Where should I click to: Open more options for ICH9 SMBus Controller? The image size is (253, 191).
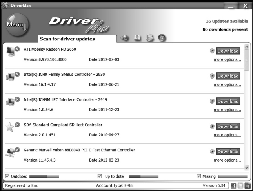[228, 85]
